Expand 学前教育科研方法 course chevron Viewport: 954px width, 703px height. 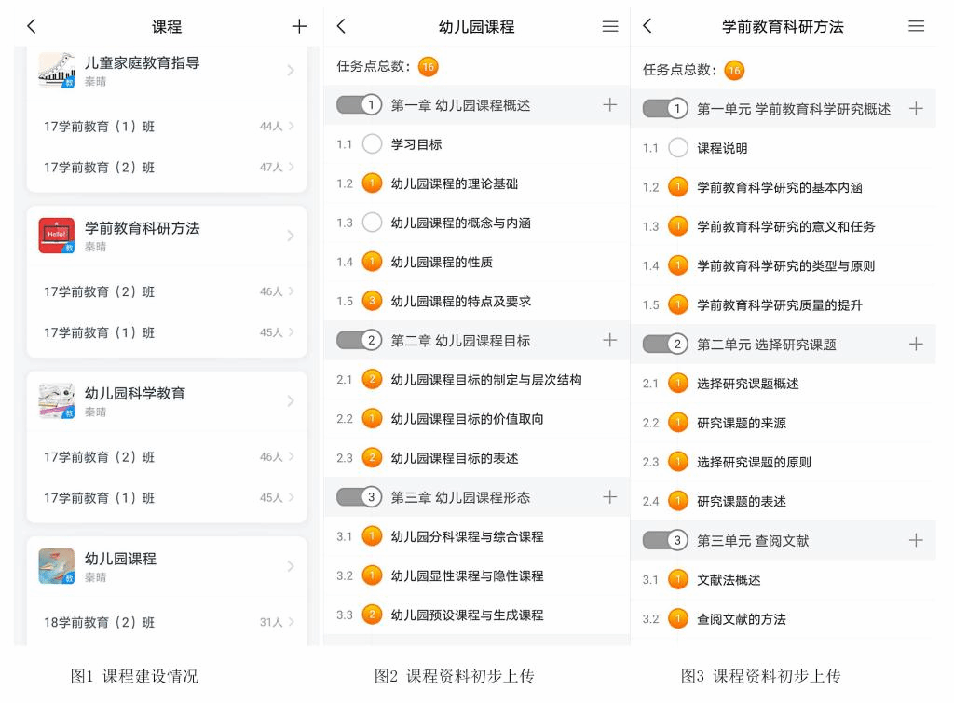click(290, 236)
